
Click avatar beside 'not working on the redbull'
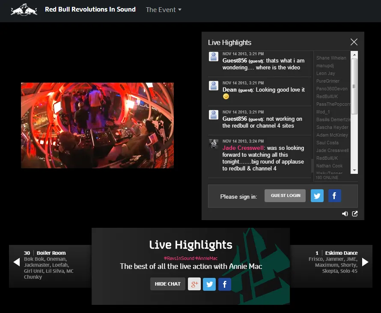[214, 115]
